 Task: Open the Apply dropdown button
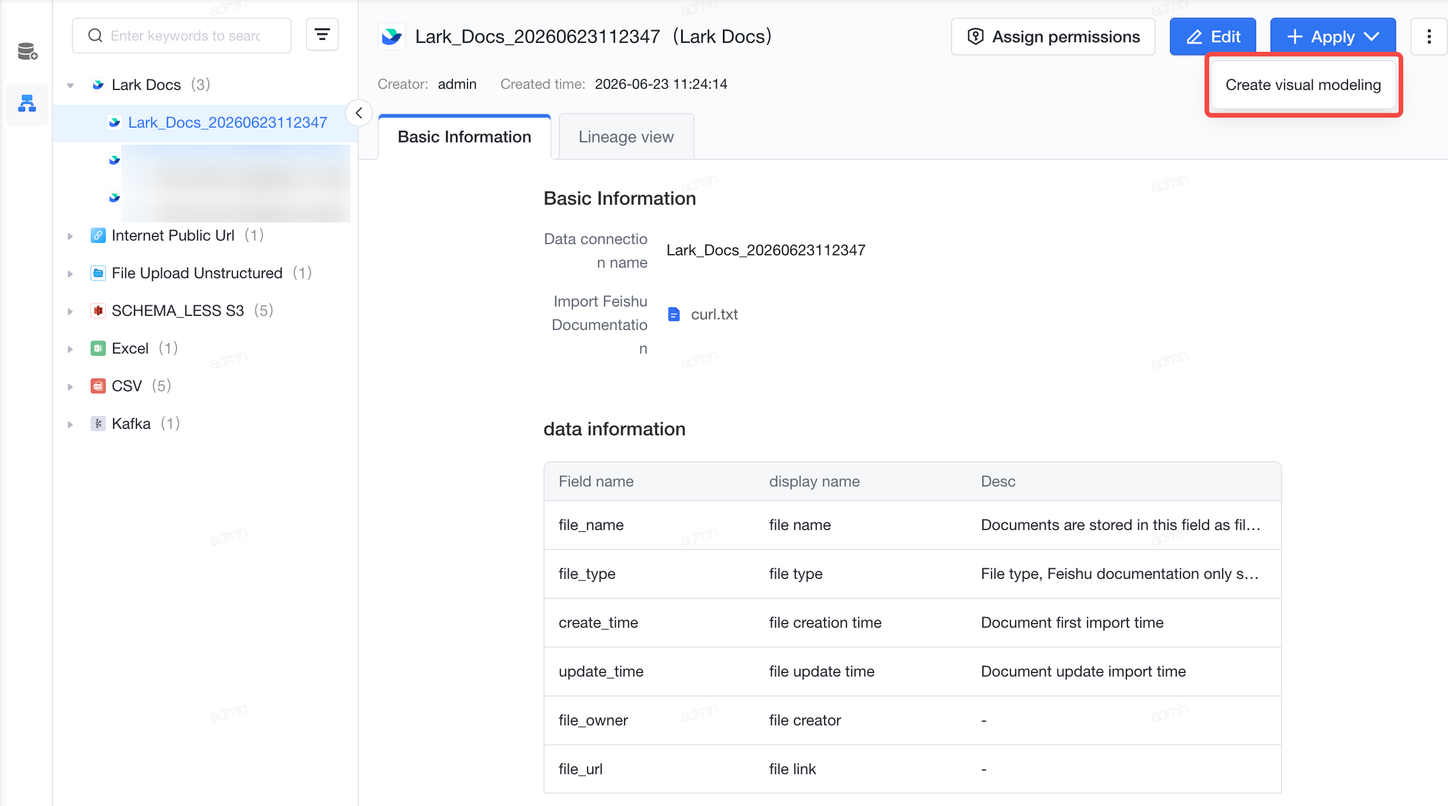click(x=1333, y=36)
